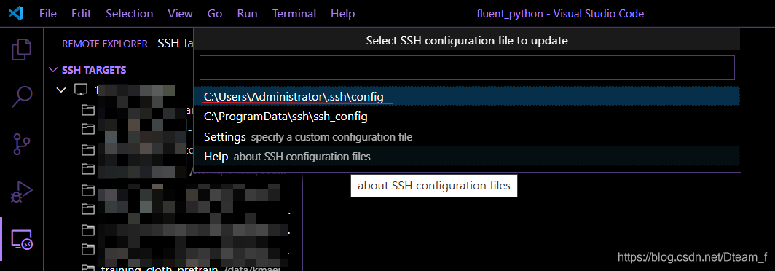Click folder icon of training_cloth_pretrain row
775x271 pixels.
88,268
